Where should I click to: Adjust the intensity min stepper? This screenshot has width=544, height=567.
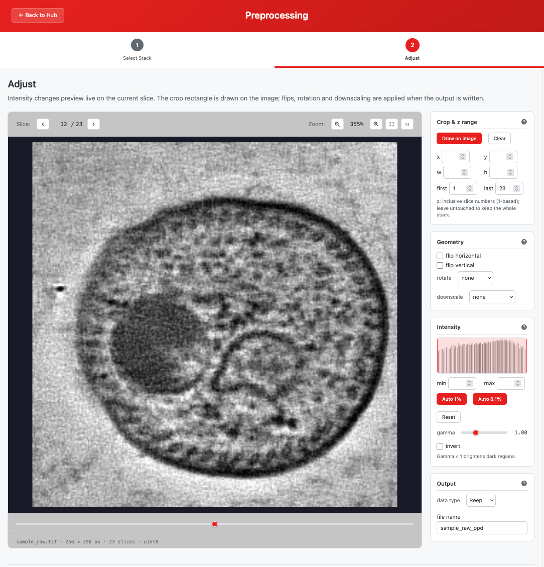469,383
